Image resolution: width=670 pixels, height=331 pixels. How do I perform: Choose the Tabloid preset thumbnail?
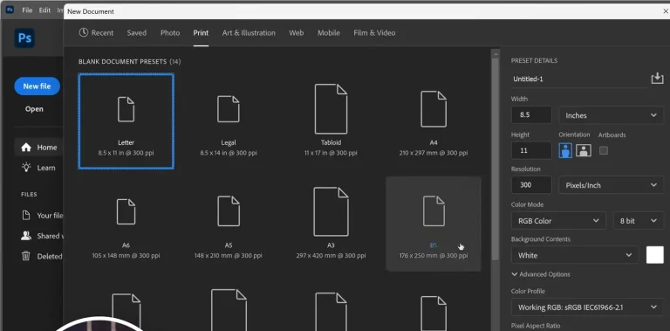click(x=331, y=121)
